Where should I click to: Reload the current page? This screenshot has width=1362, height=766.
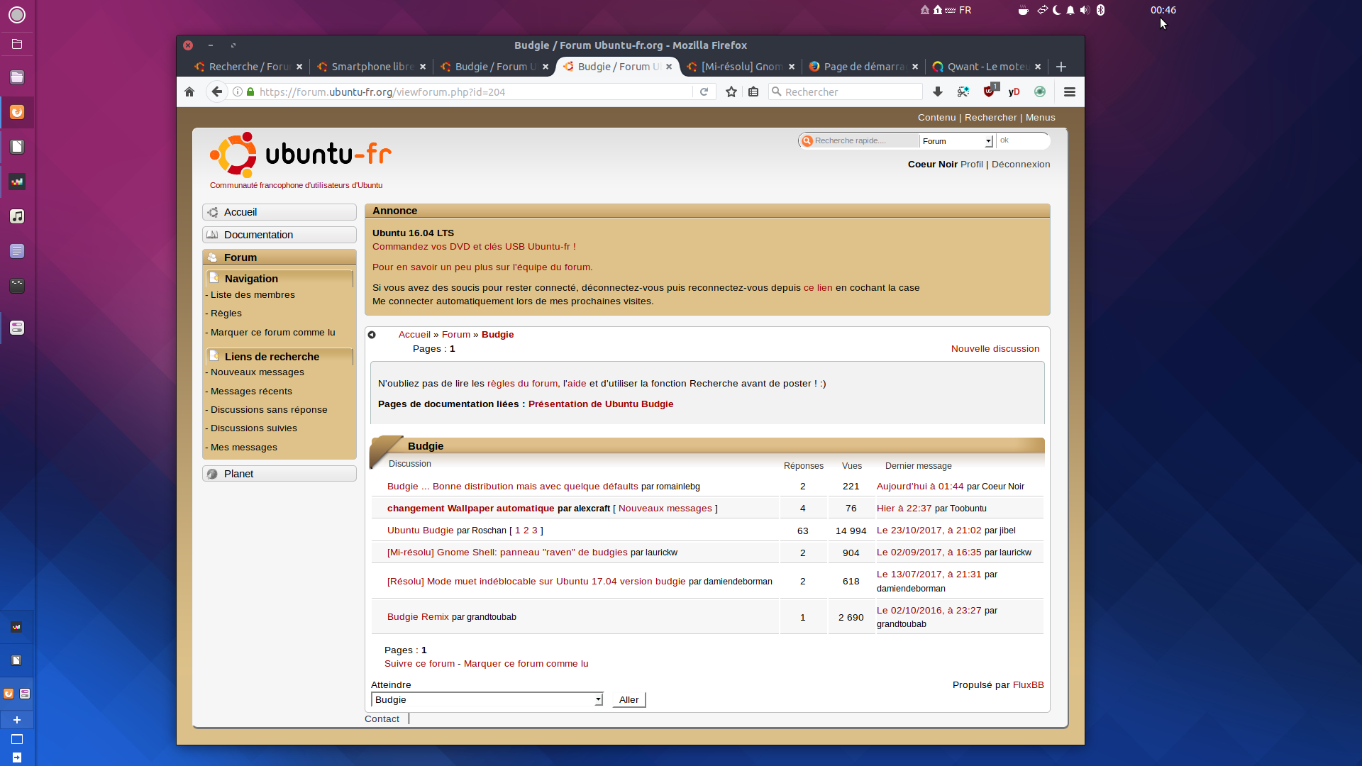[704, 91]
